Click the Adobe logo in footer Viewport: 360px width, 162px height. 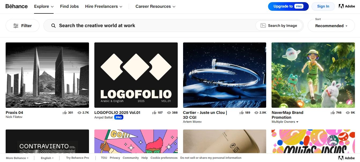pyautogui.click(x=347, y=158)
